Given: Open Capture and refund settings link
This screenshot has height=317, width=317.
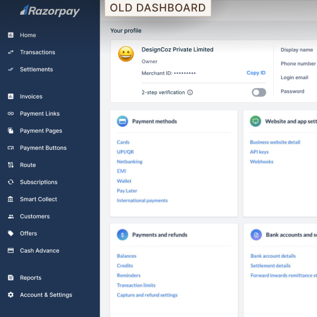Looking at the screenshot, I should pyautogui.click(x=147, y=295).
